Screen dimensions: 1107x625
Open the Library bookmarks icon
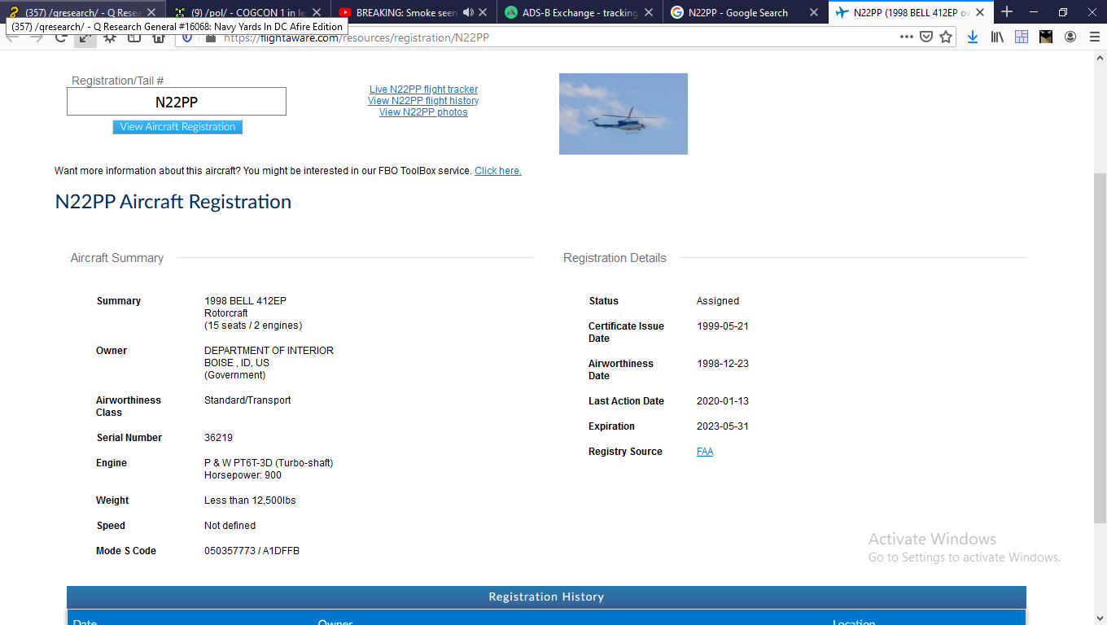997,37
